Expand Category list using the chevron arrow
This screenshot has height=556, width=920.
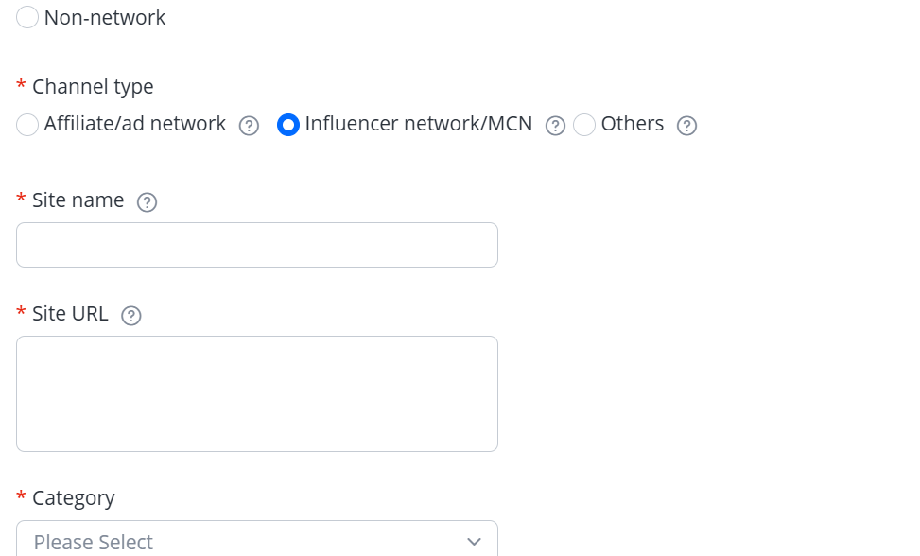[474, 542]
